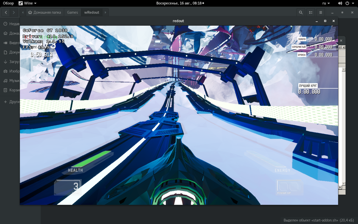Screen dimensions: 358x224
Task: Click the ЛУЧШИЙ КРУГ label
Action: point(308,86)
